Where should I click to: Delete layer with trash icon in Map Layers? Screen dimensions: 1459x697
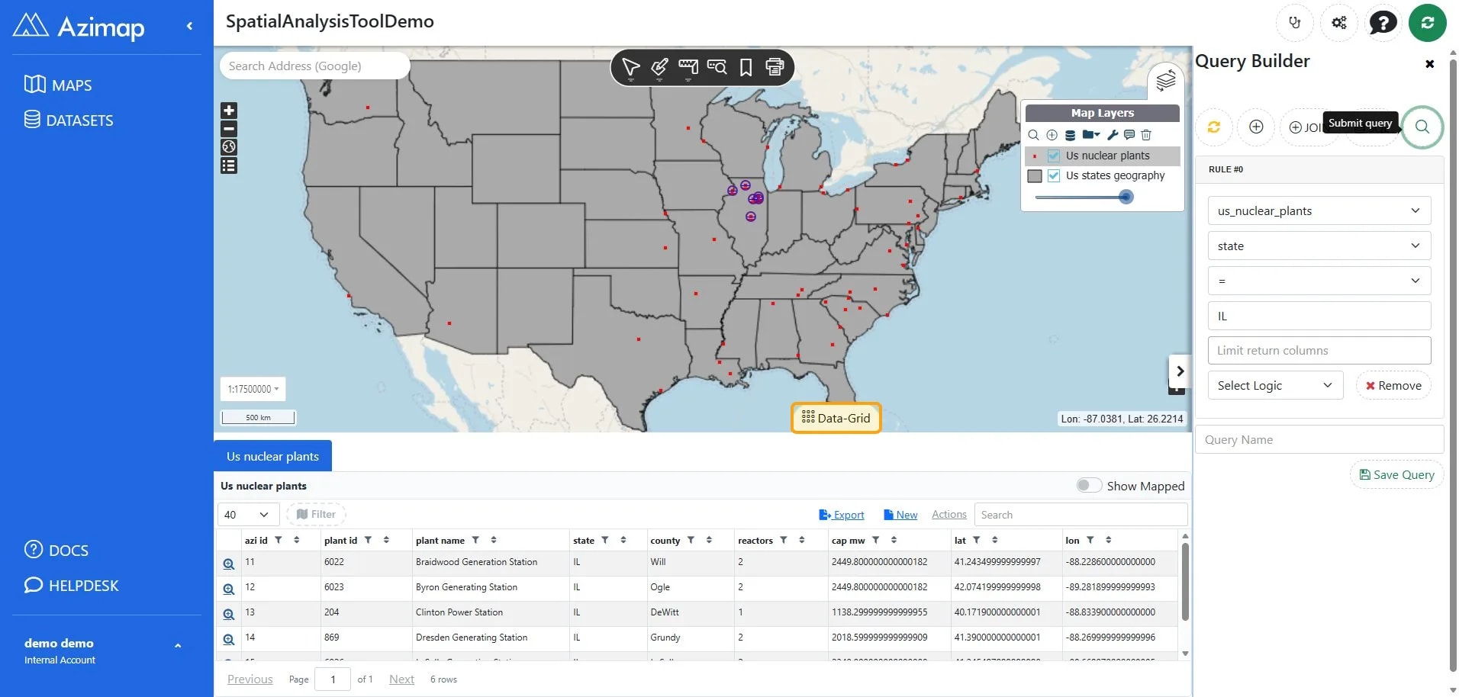pyautogui.click(x=1146, y=135)
